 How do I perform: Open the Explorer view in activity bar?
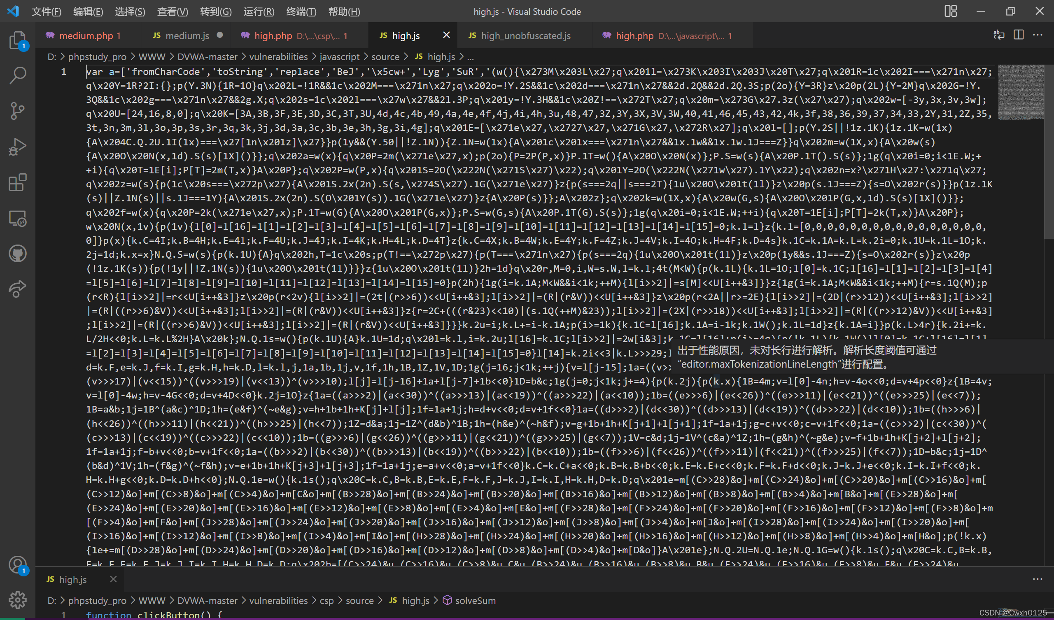tap(18, 40)
